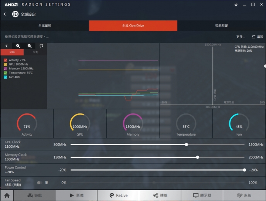Image resolution: width=266 pixels, height=201 pixels.
Task: Toggle the Memory 1500MHz legend checkbox
Action: 6,68
